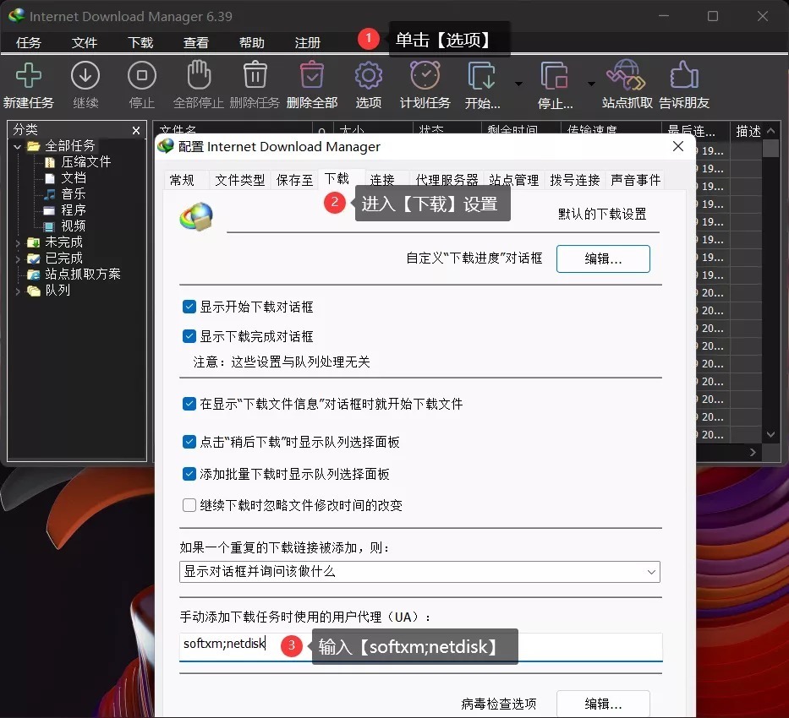Open the 计划任务 scheduler clock icon
The height and width of the screenshot is (718, 789).
click(425, 76)
